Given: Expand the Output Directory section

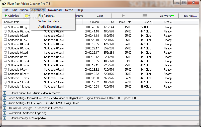Looking at the screenshot, I should click(5, 118).
